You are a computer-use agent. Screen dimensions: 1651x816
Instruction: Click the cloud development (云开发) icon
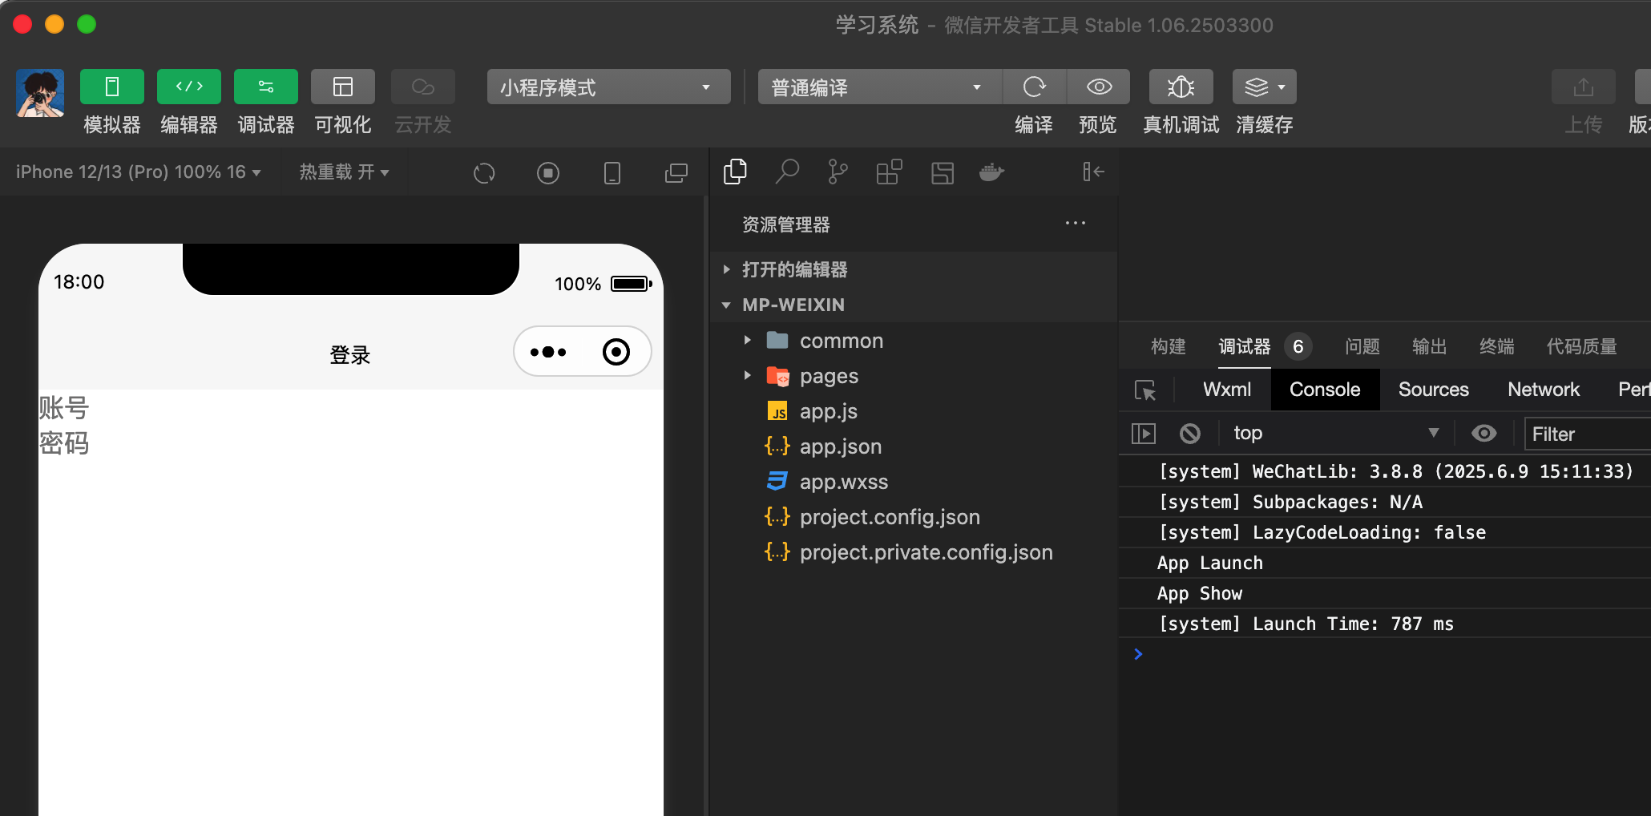pyautogui.click(x=423, y=87)
